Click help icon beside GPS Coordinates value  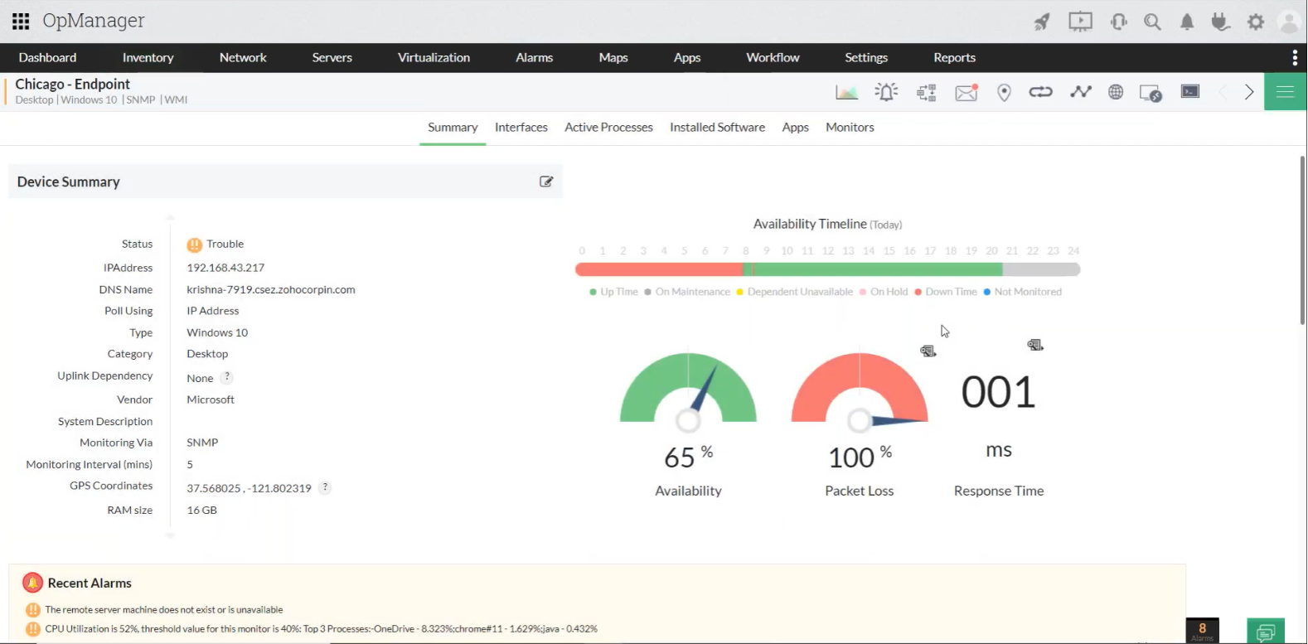click(x=326, y=487)
